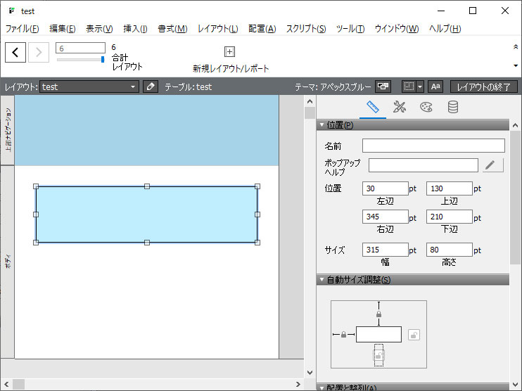Screen dimensions: 522x391
Task: Collapse the status toolbar double chevron
Action: [516, 47]
